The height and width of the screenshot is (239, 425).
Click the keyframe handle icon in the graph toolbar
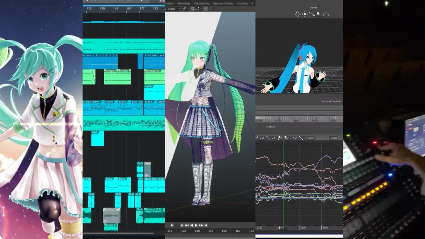pos(281,138)
